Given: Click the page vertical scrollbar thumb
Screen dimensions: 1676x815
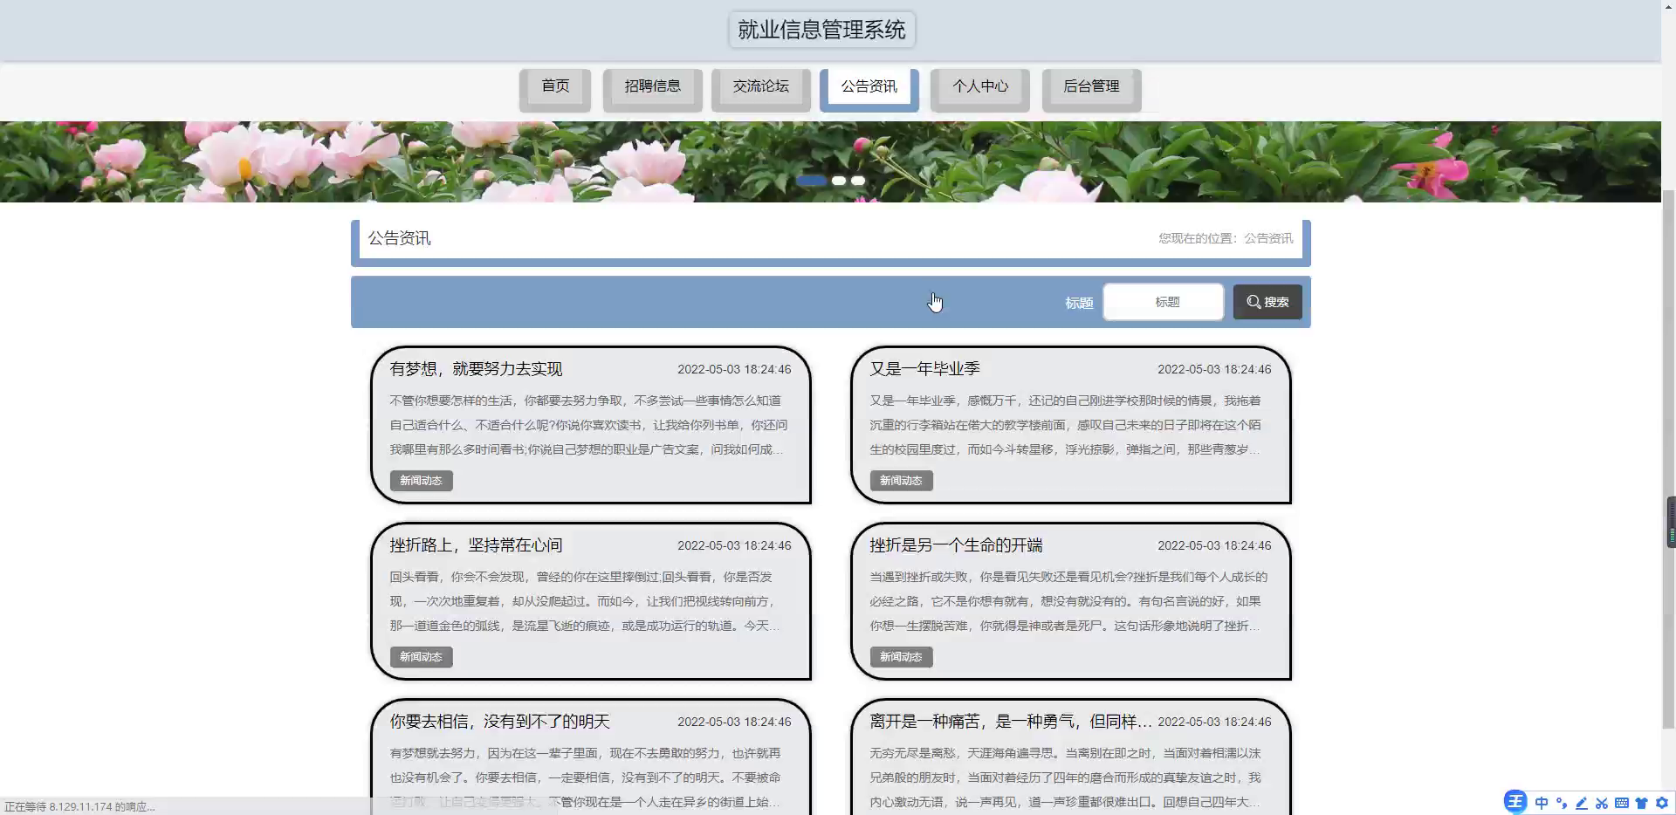Looking at the screenshot, I should tap(1667, 458).
